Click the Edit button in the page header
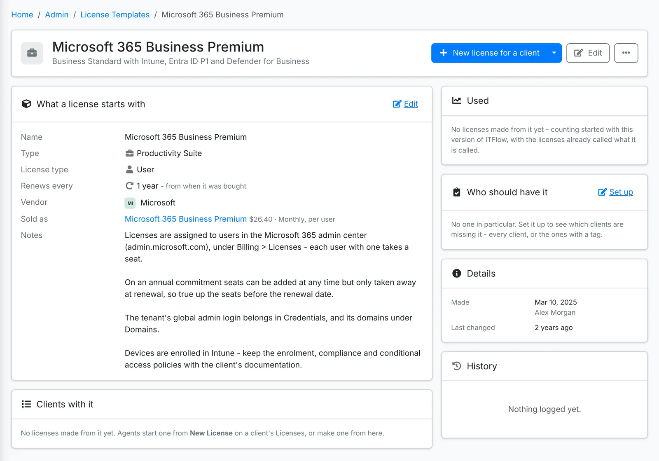The image size is (659, 461). (x=588, y=53)
